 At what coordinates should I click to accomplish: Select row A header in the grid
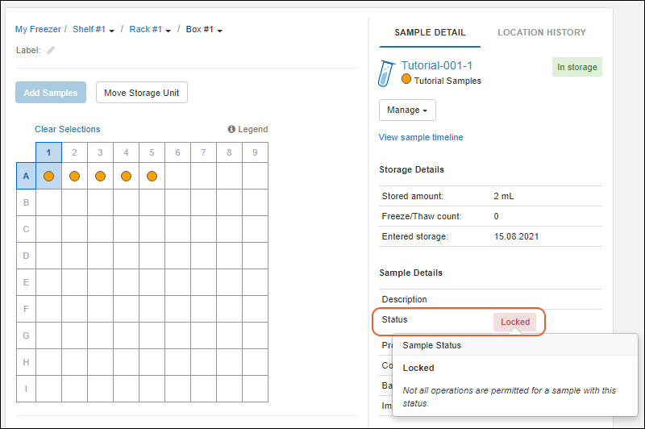tap(26, 176)
